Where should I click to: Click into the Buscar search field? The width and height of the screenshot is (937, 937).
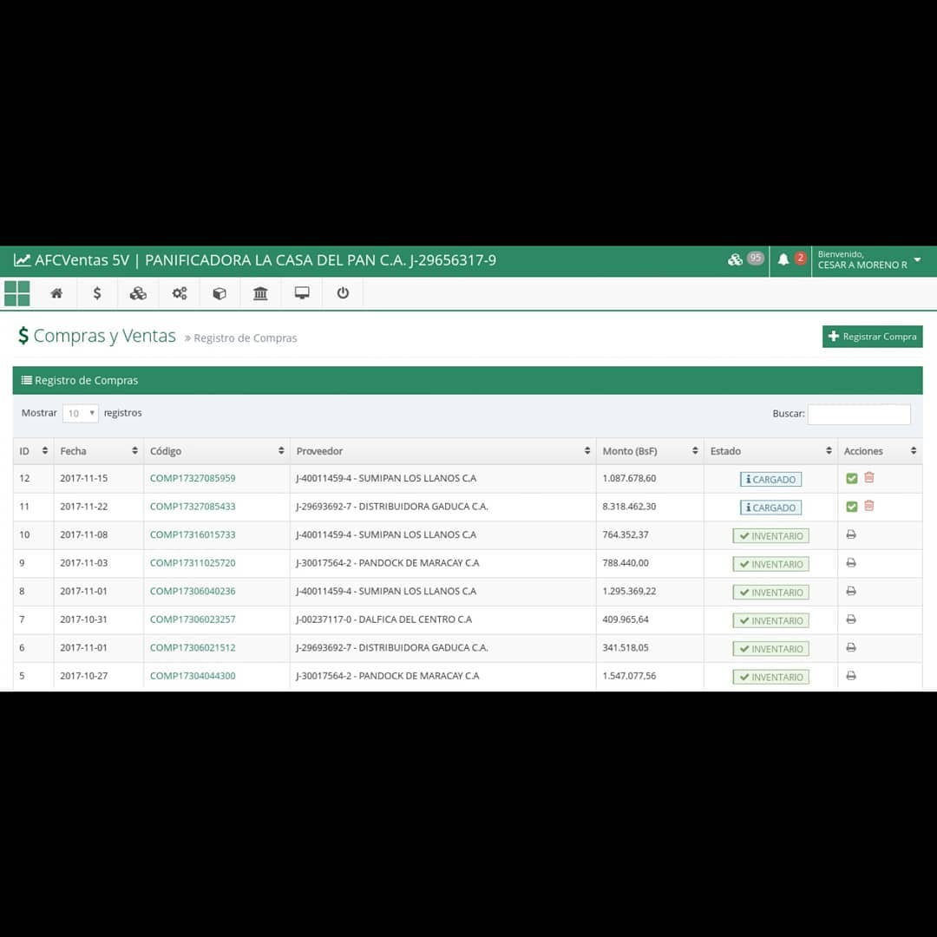tap(859, 414)
